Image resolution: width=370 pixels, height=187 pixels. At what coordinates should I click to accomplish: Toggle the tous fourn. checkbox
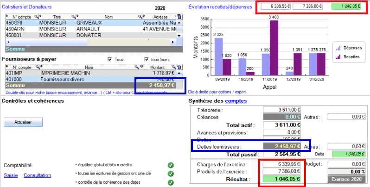point(147,59)
